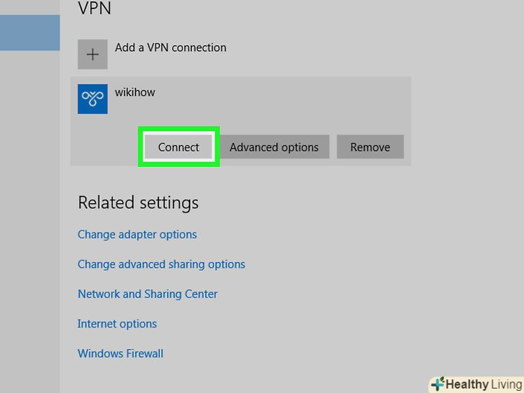Open Advanced options for wikihow VPN
Viewport: 524px width, 393px height.
pyautogui.click(x=274, y=147)
